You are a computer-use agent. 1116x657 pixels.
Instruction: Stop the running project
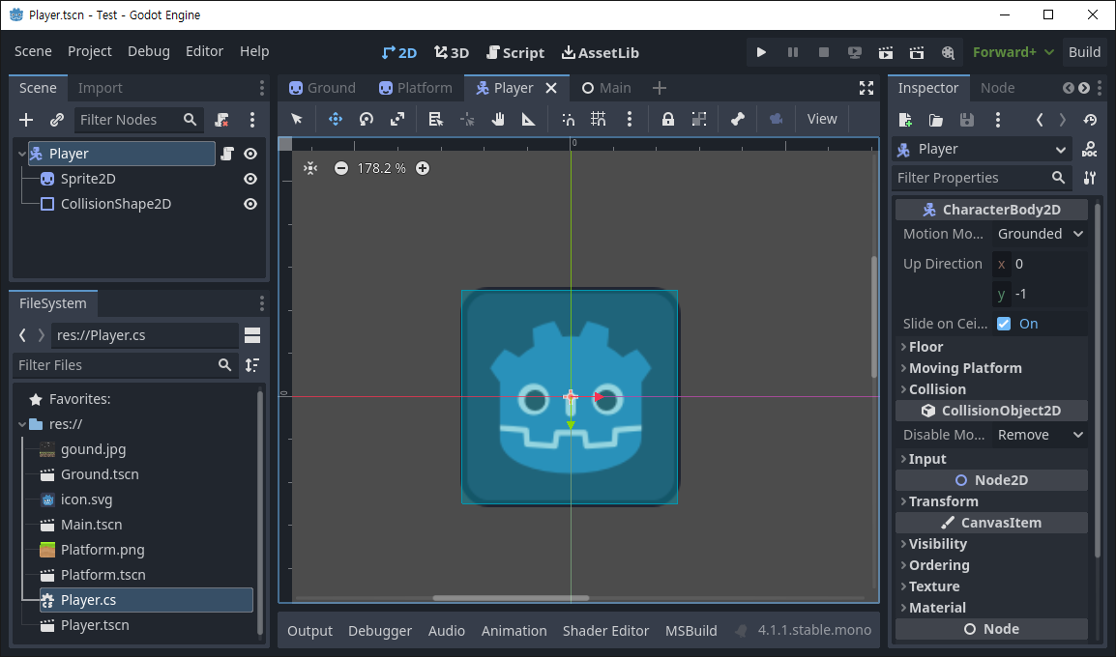tap(824, 52)
